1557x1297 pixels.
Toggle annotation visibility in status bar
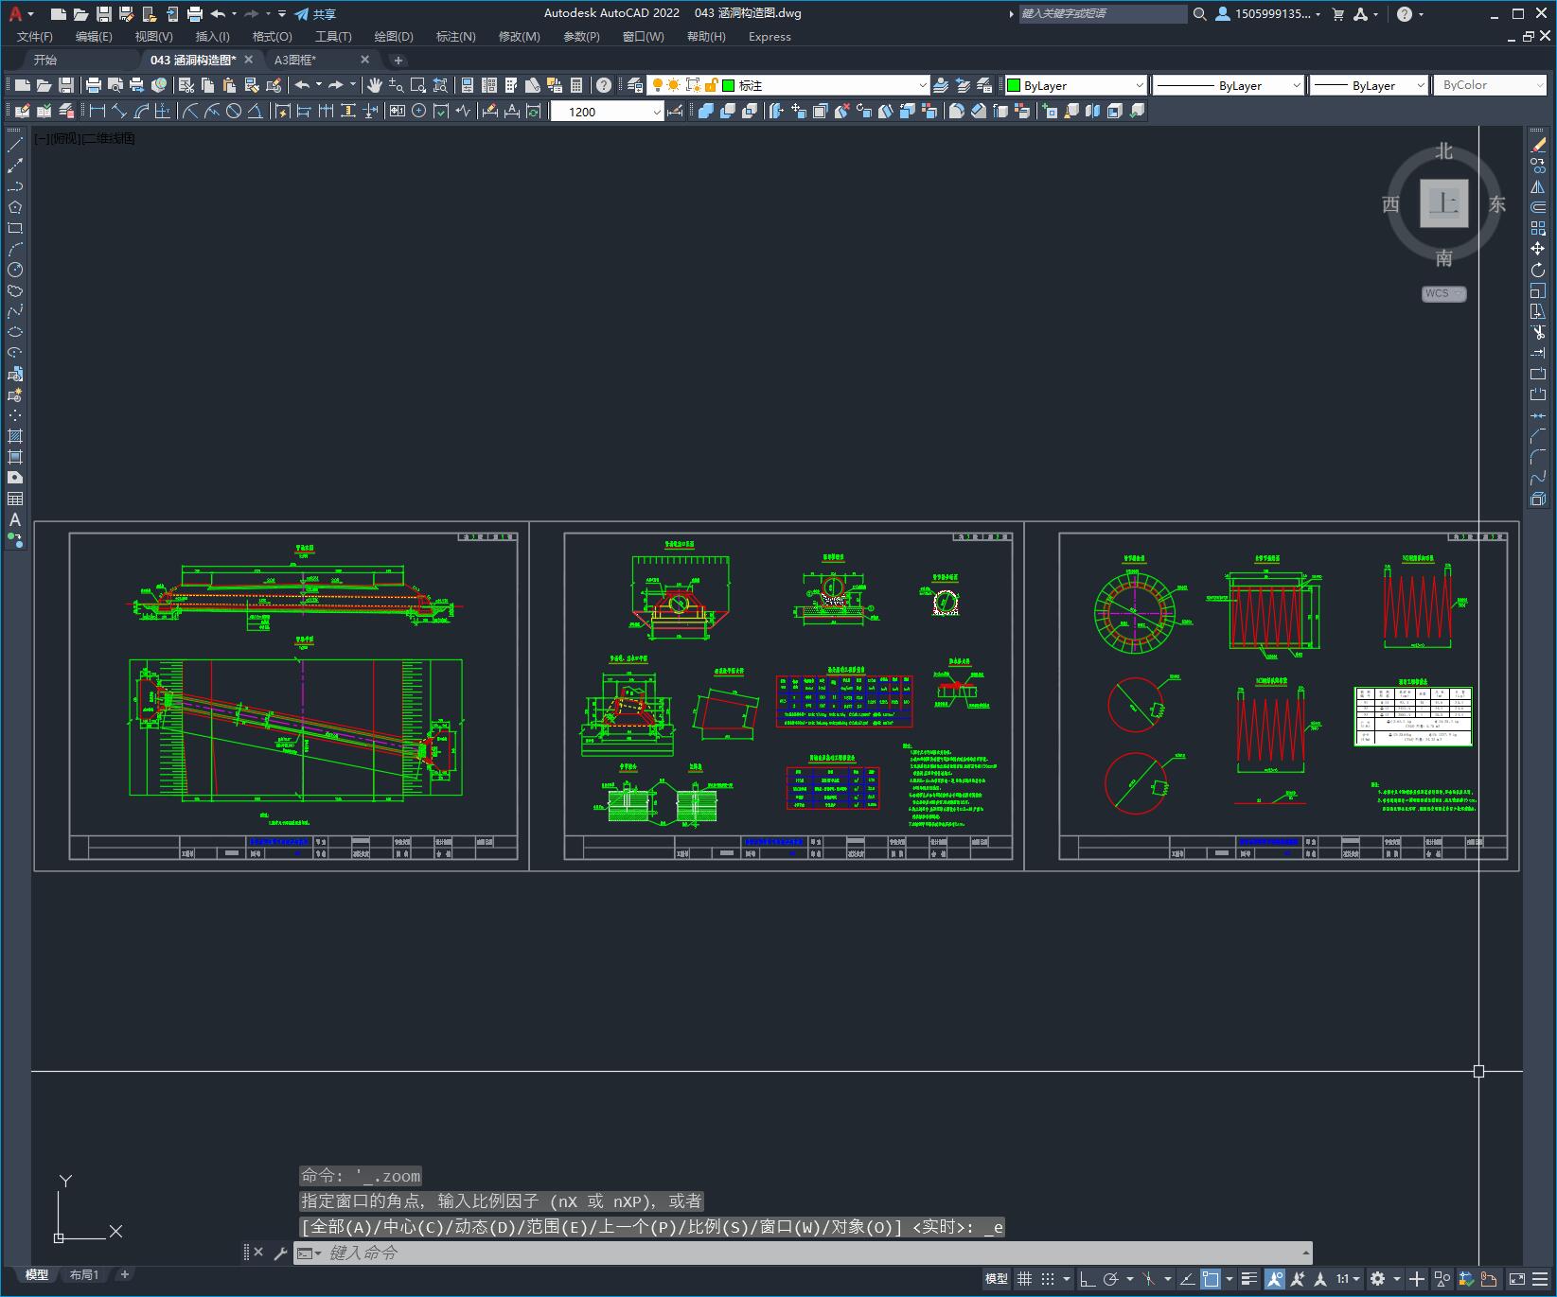1275,1279
